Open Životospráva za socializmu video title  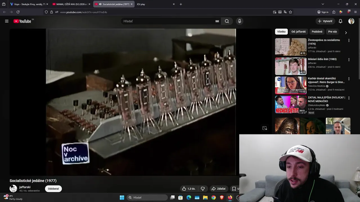(x=324, y=42)
